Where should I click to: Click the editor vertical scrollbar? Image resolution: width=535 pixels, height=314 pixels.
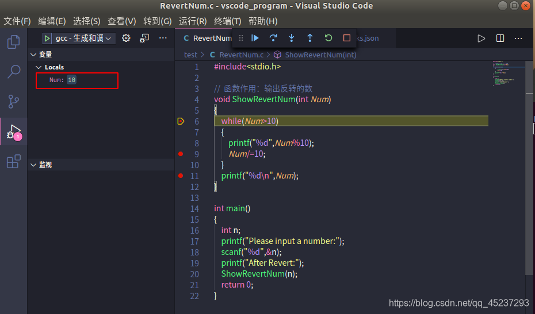tap(530, 169)
